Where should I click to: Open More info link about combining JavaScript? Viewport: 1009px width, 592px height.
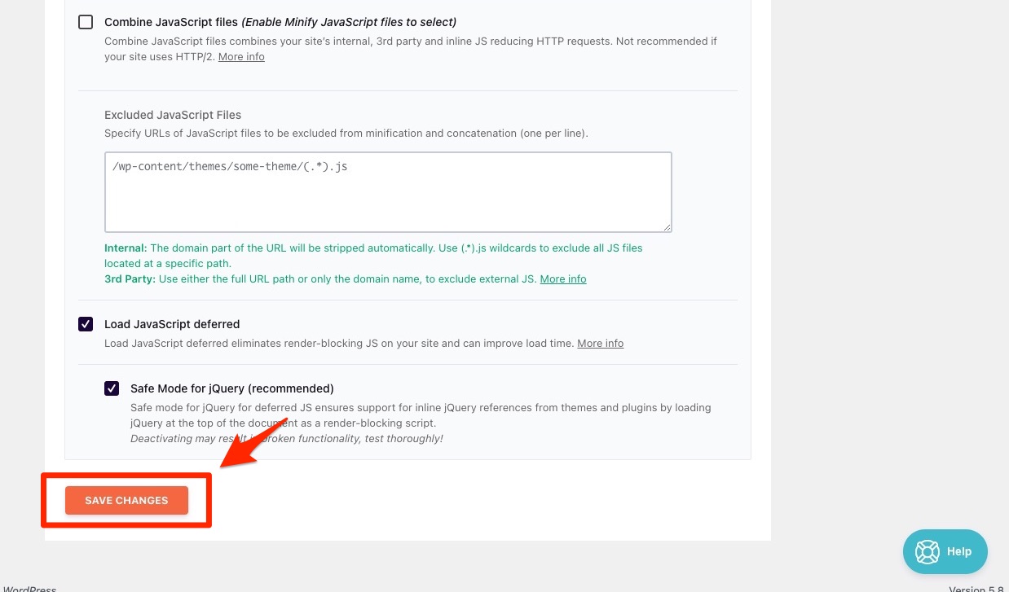pyautogui.click(x=241, y=57)
